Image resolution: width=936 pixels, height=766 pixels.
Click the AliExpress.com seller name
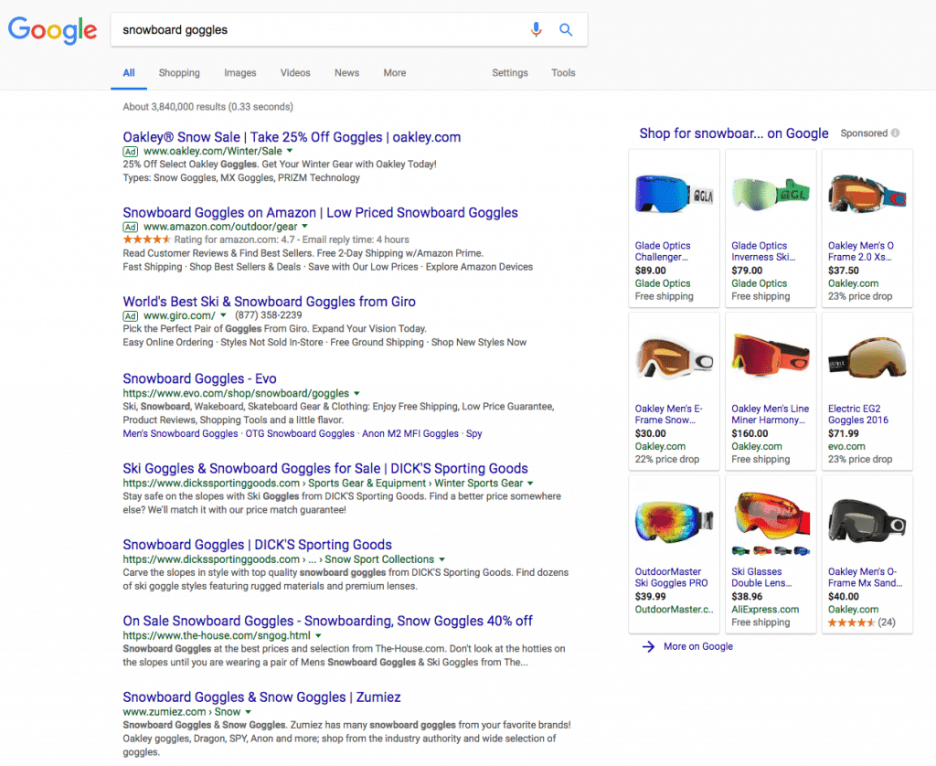(x=765, y=610)
